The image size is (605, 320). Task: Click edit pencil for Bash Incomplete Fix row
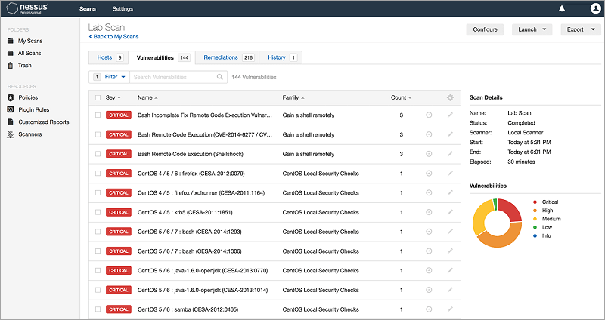(x=450, y=115)
